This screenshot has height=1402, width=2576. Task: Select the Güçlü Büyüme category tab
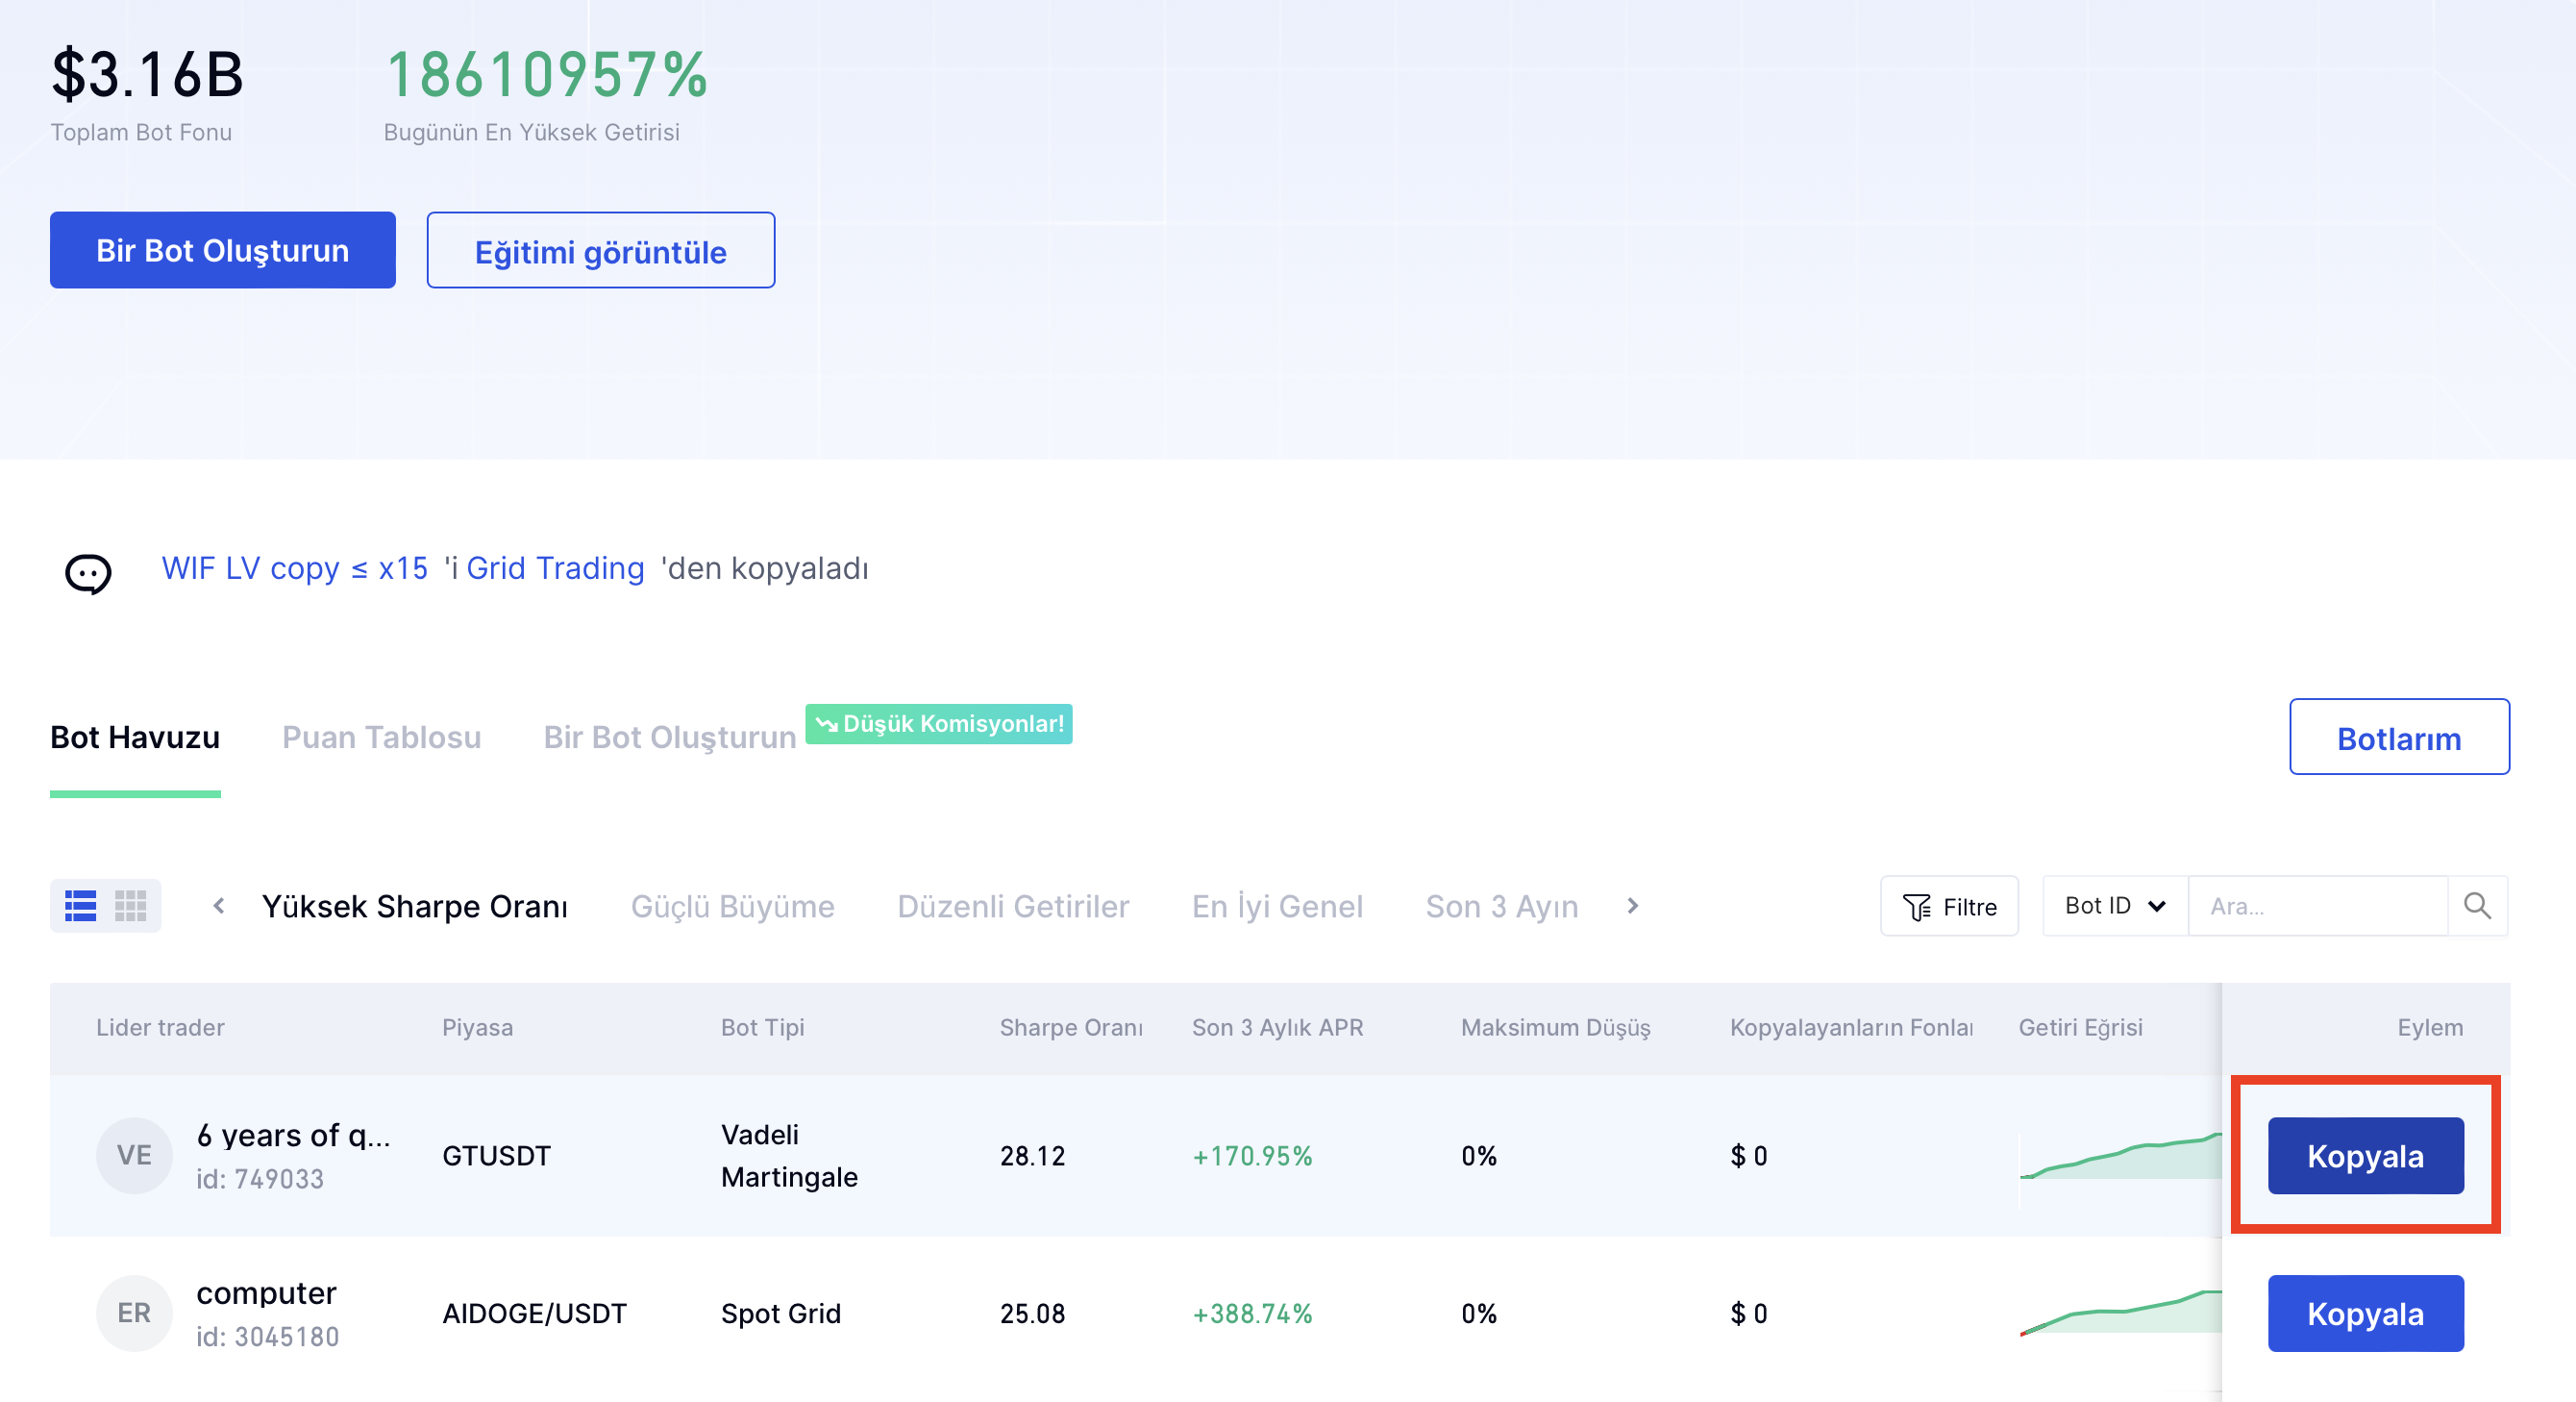coord(732,907)
